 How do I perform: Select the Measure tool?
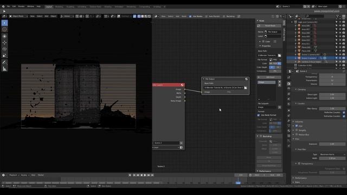coord(4,69)
